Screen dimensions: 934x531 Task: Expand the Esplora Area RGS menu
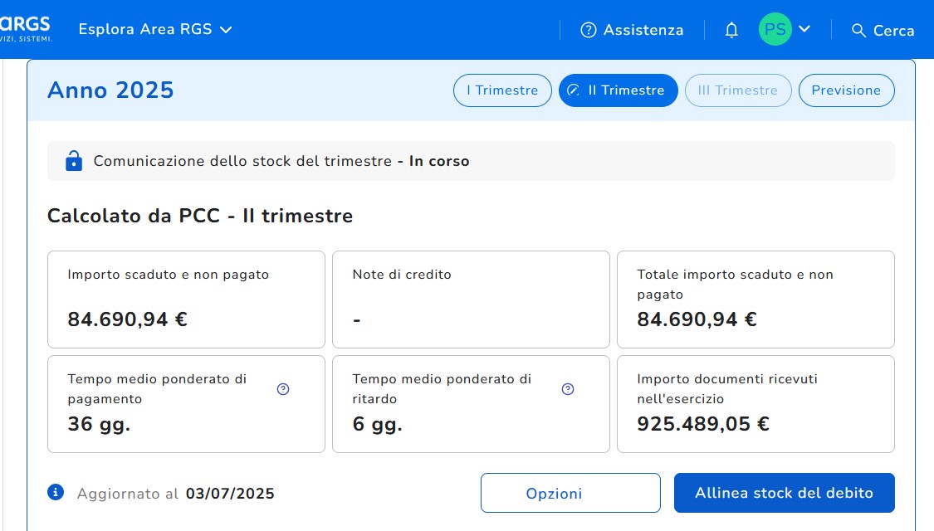click(154, 30)
